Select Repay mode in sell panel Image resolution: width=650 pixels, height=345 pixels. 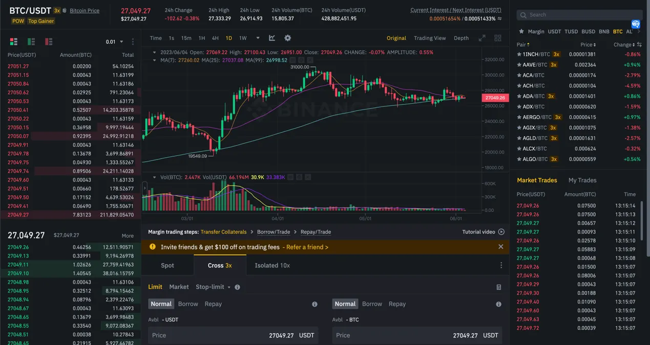tap(397, 304)
